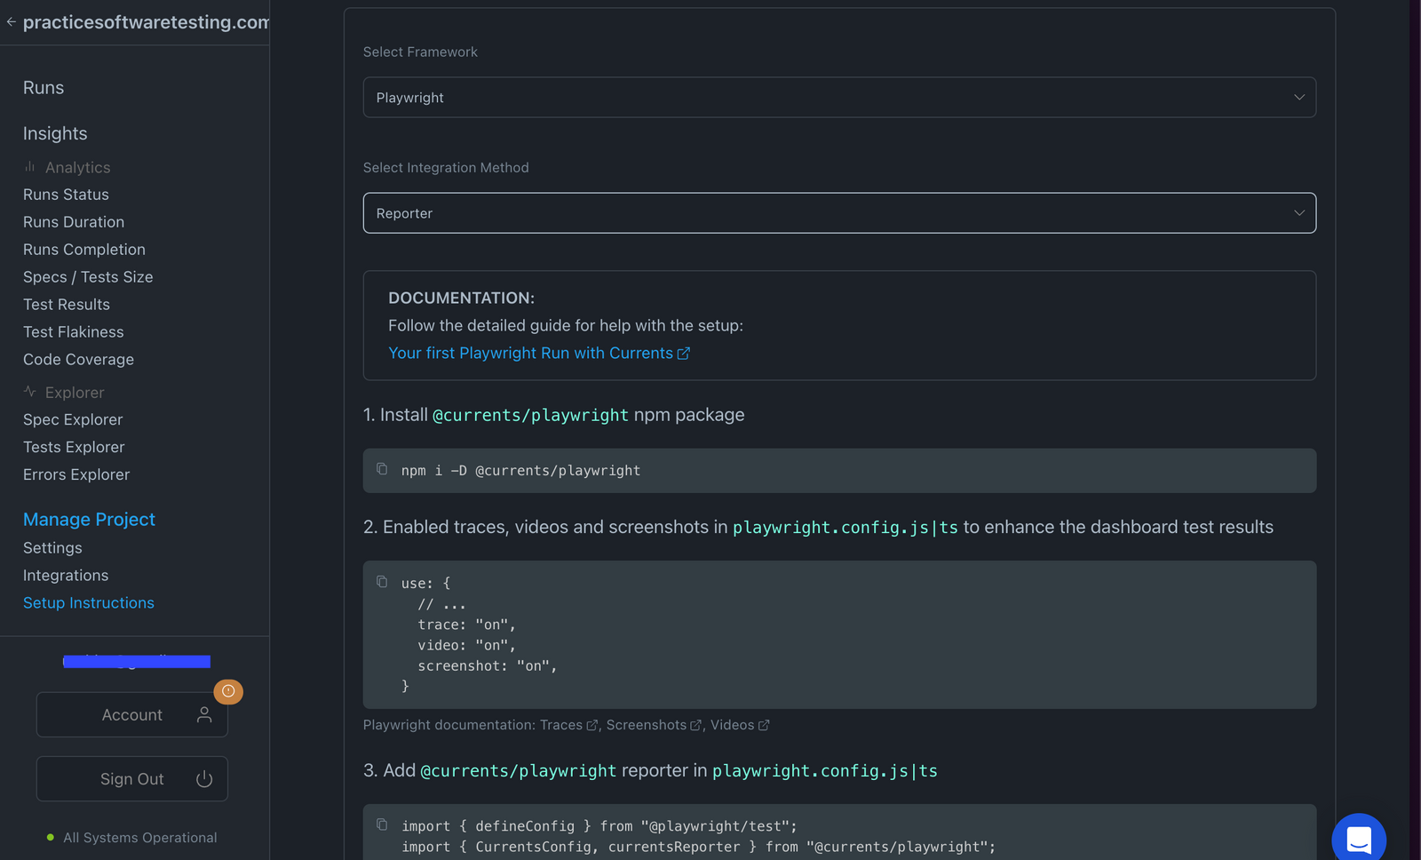Open the Intercom chat bubble

[x=1358, y=837]
